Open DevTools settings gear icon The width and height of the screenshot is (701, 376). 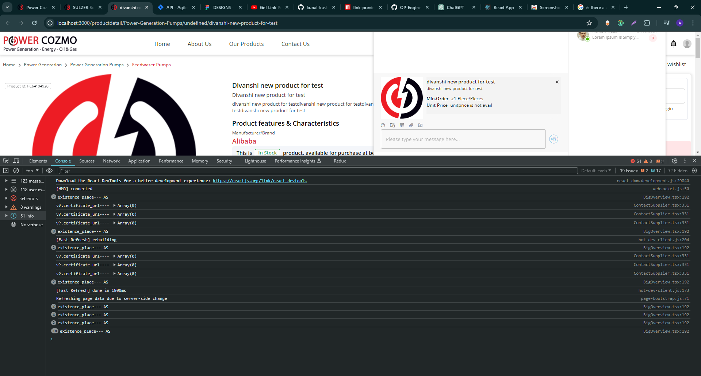(675, 161)
